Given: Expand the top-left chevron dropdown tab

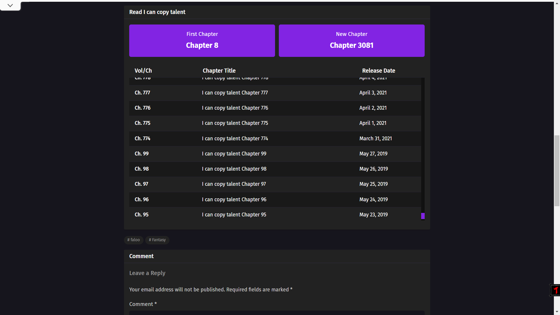Looking at the screenshot, I should [10, 5].
